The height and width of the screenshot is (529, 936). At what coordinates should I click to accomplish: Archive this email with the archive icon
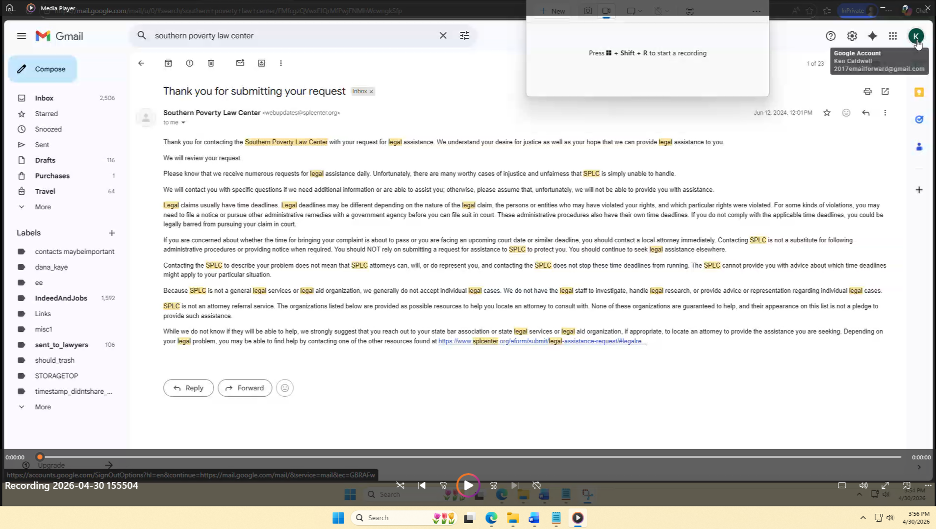pyautogui.click(x=168, y=63)
